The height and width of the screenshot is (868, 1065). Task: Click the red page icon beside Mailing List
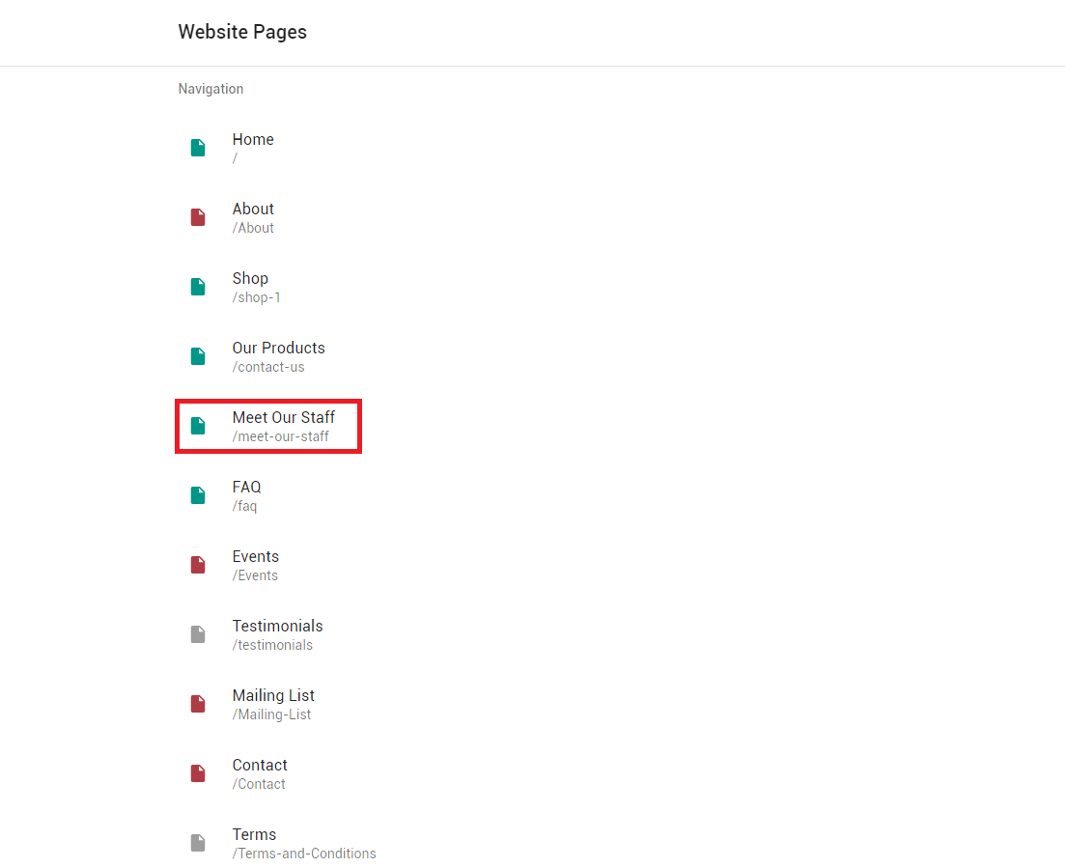click(198, 704)
